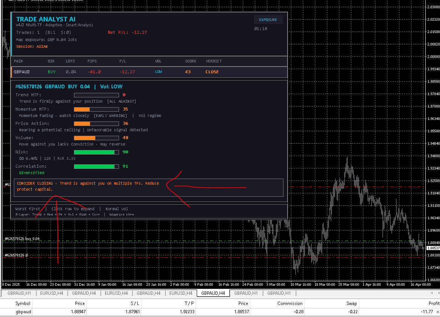Click the current price tag 1.88537 on price axis

click(x=433, y=248)
